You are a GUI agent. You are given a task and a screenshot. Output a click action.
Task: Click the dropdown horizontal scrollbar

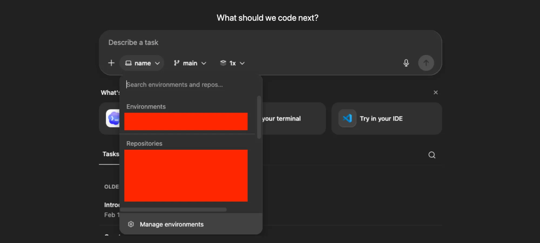coord(173,210)
